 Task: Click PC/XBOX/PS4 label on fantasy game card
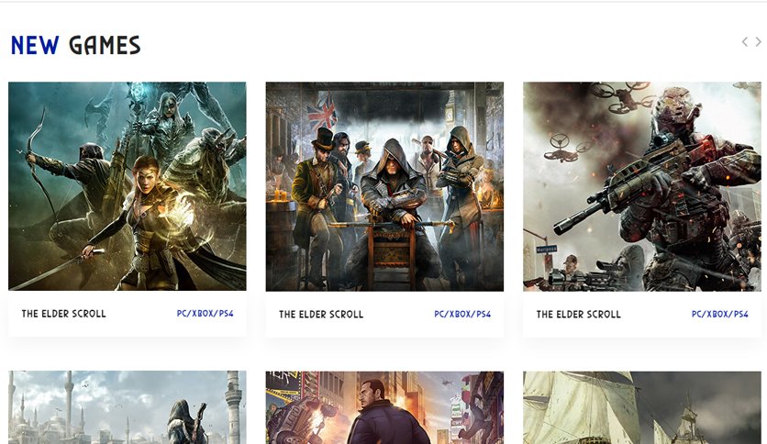[205, 314]
